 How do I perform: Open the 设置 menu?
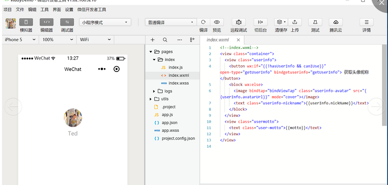(69, 10)
